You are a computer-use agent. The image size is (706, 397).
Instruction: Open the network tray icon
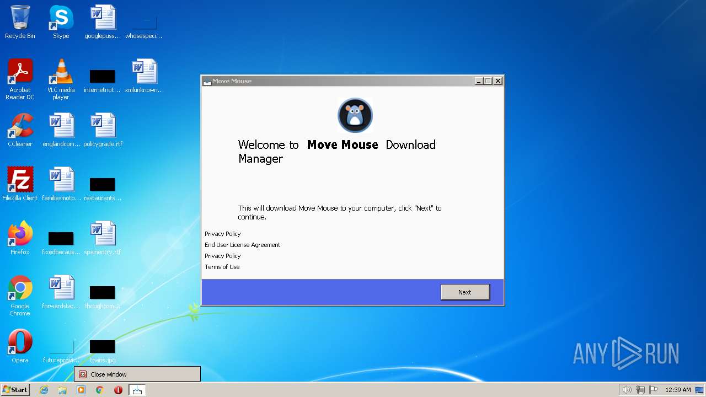point(640,390)
